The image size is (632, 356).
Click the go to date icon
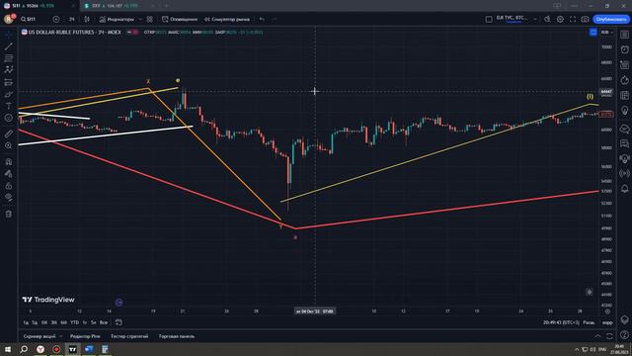click(118, 322)
